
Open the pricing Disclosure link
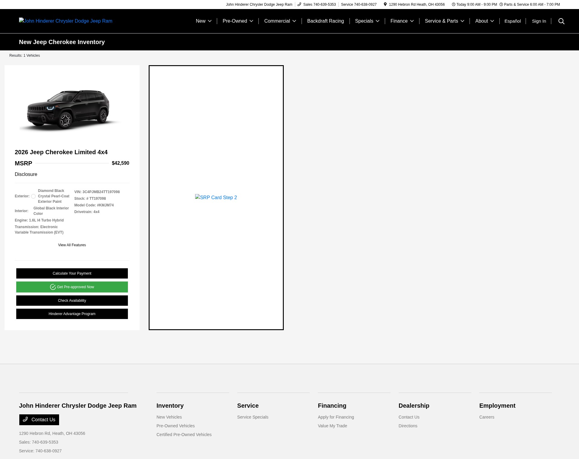point(26,174)
